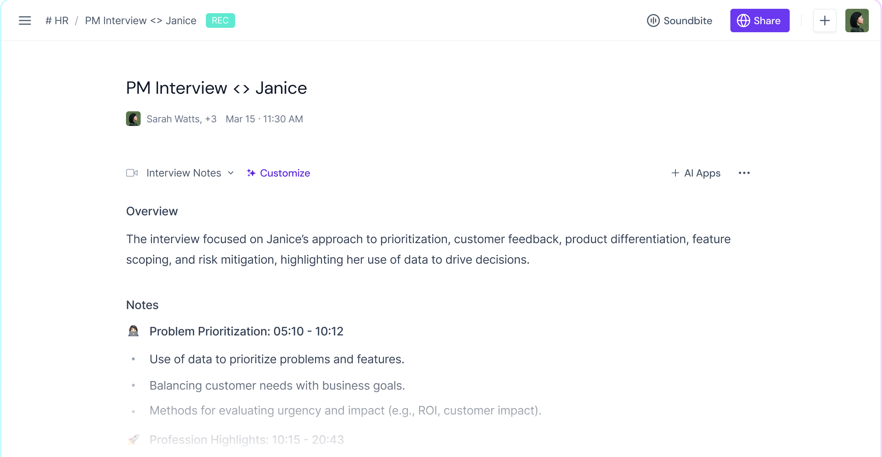This screenshot has width=882, height=457.
Task: Click the Share button
Action: coord(760,21)
